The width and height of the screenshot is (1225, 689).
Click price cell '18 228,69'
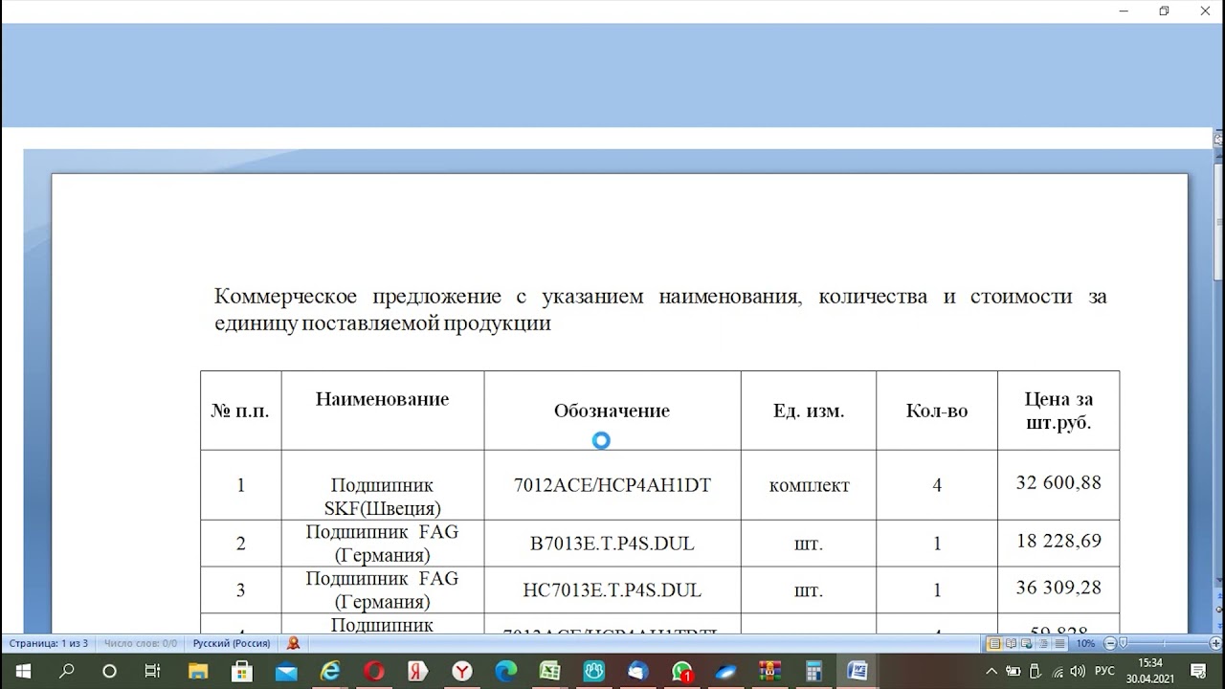[1058, 541]
